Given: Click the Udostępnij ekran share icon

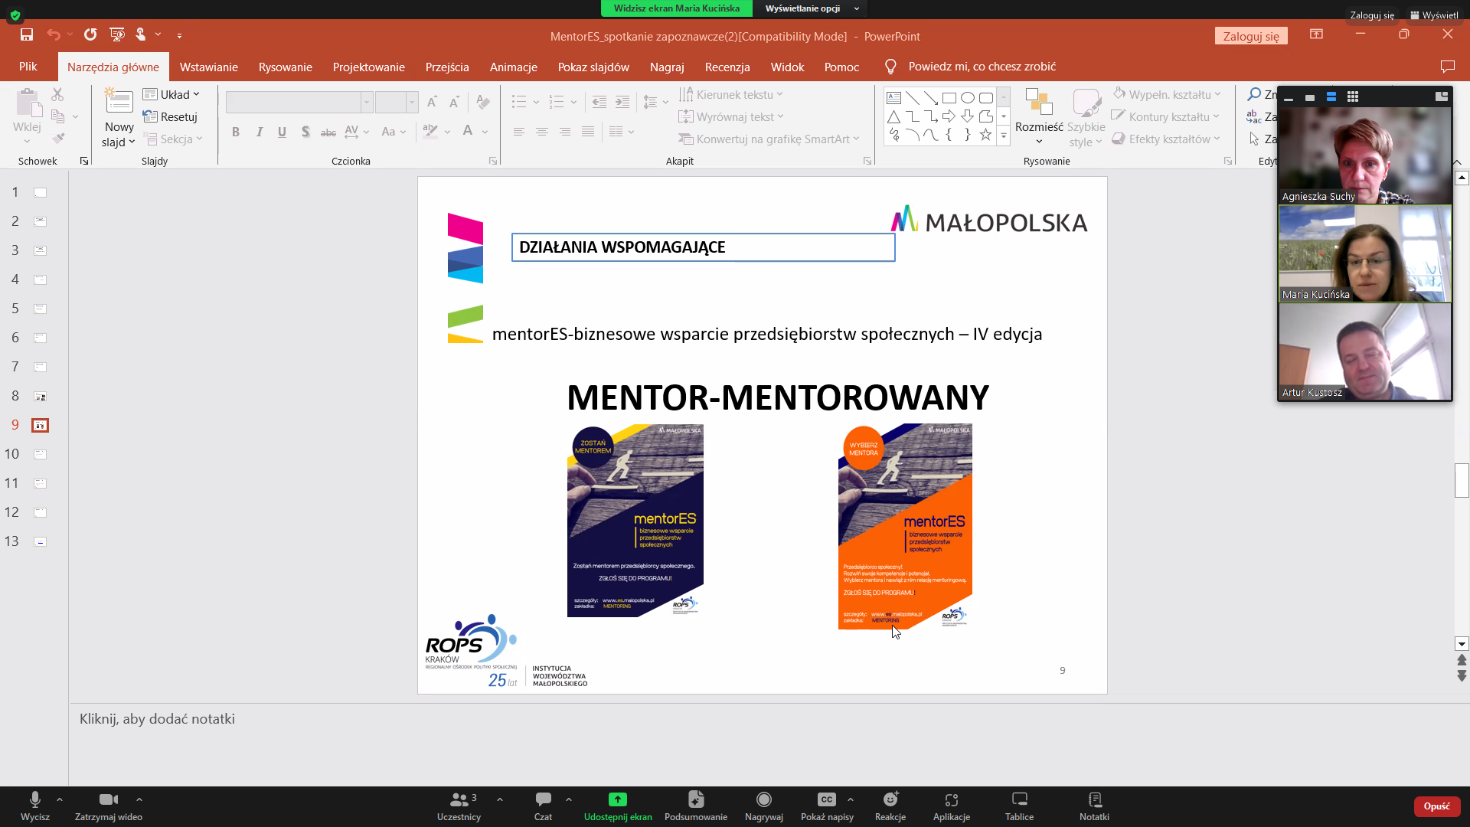Looking at the screenshot, I should point(617,799).
